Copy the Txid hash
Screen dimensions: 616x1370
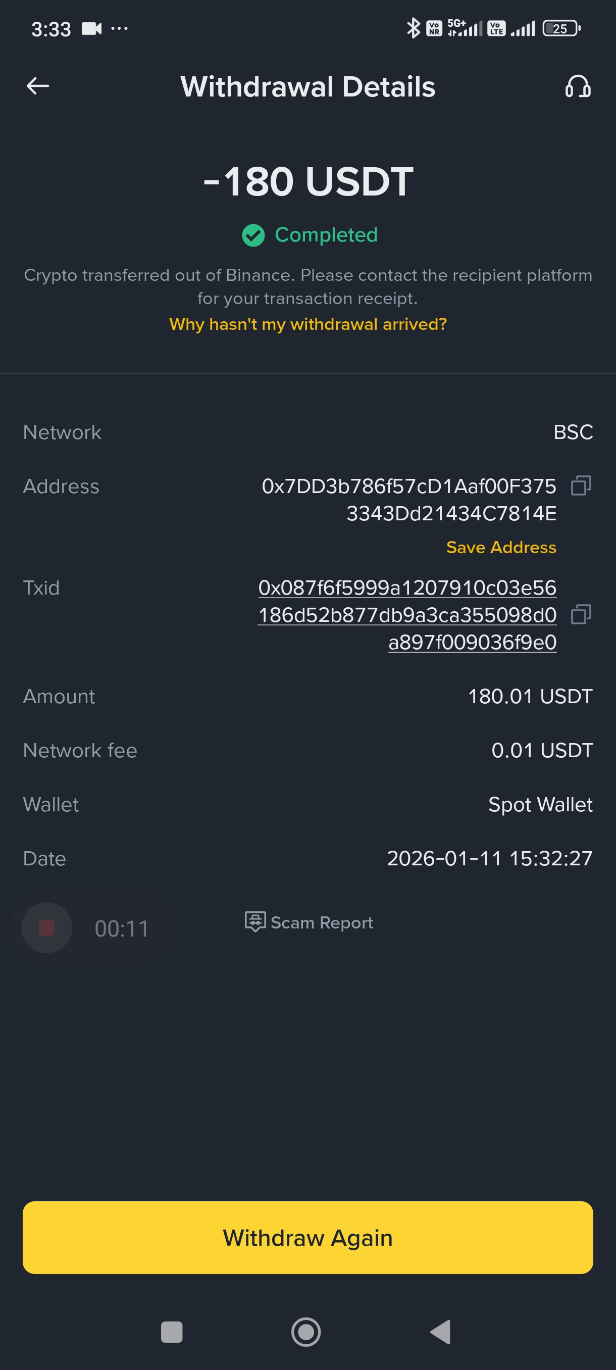(580, 615)
